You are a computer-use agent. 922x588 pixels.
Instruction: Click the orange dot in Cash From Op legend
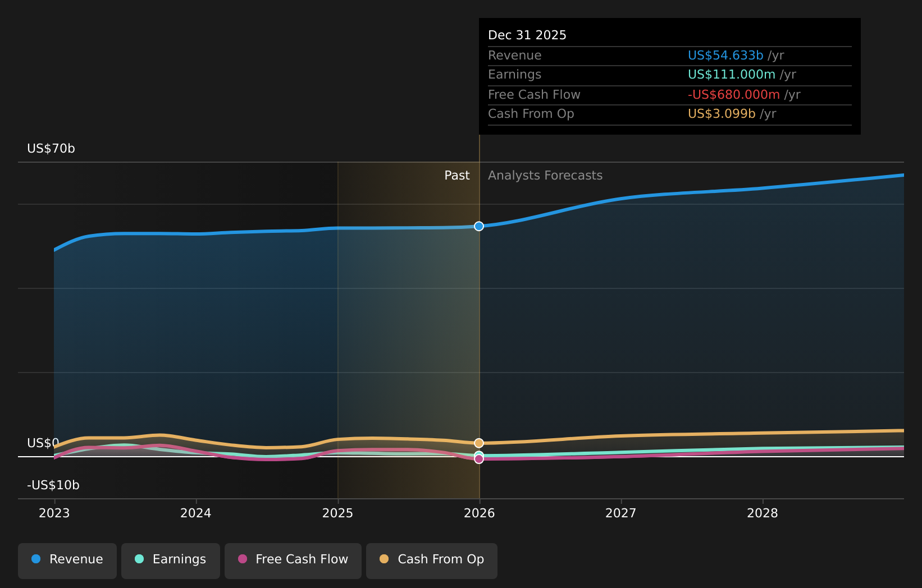(x=384, y=559)
